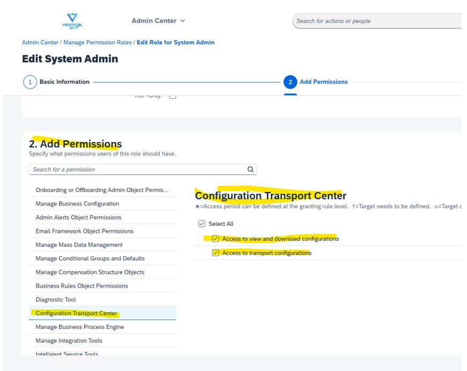Viewport: 467px width, 371px height.
Task: Open Manage Compensation Structure Objects category
Action: pos(103,272)
